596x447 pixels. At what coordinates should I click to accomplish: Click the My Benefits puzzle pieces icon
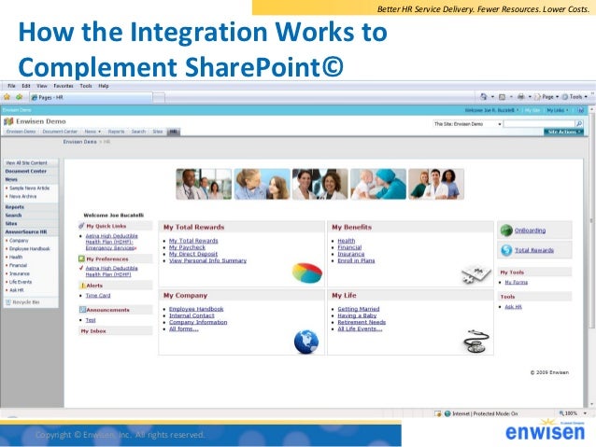[476, 273]
